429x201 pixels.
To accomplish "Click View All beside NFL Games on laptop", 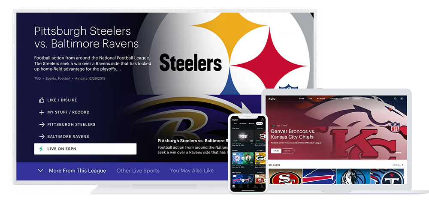I will pos(398,165).
